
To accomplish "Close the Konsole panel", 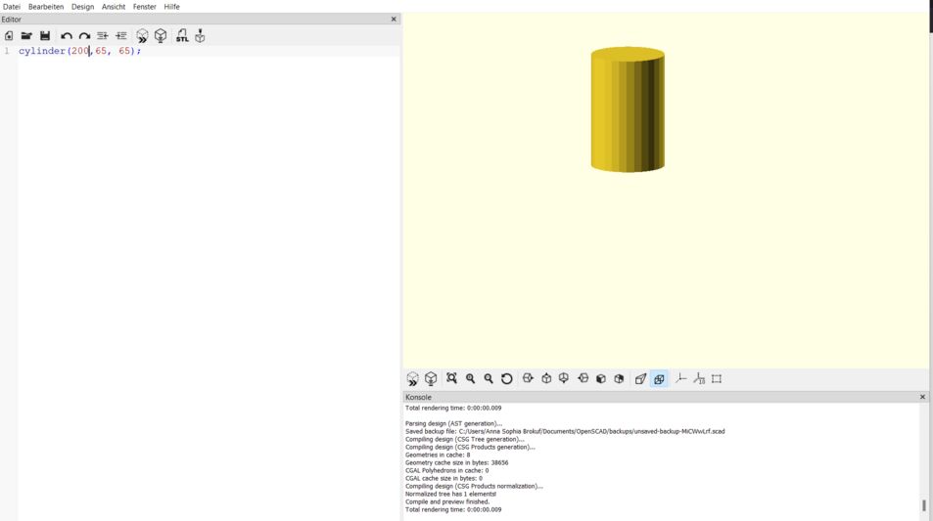I will (x=922, y=397).
